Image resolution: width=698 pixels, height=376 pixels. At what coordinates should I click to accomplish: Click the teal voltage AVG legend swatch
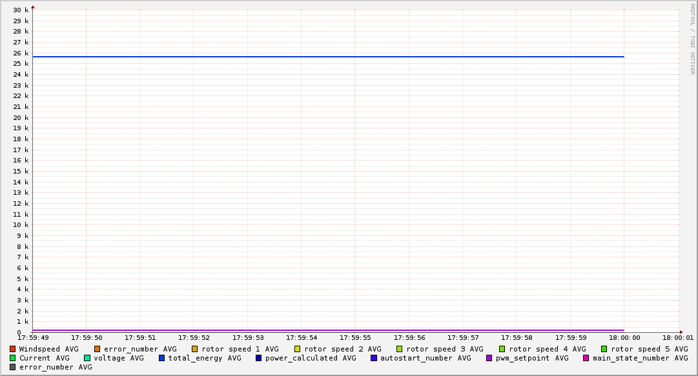87,358
